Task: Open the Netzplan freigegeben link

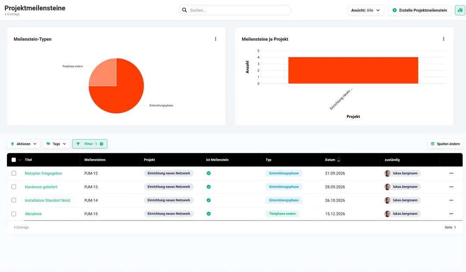Action: (x=44, y=173)
